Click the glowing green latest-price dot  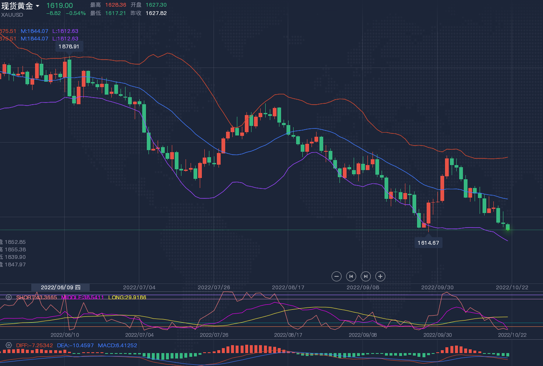[x=508, y=228]
